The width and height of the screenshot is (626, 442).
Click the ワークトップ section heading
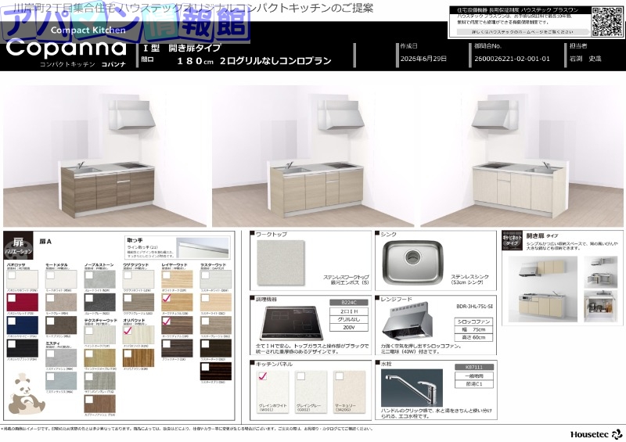pyautogui.click(x=271, y=235)
